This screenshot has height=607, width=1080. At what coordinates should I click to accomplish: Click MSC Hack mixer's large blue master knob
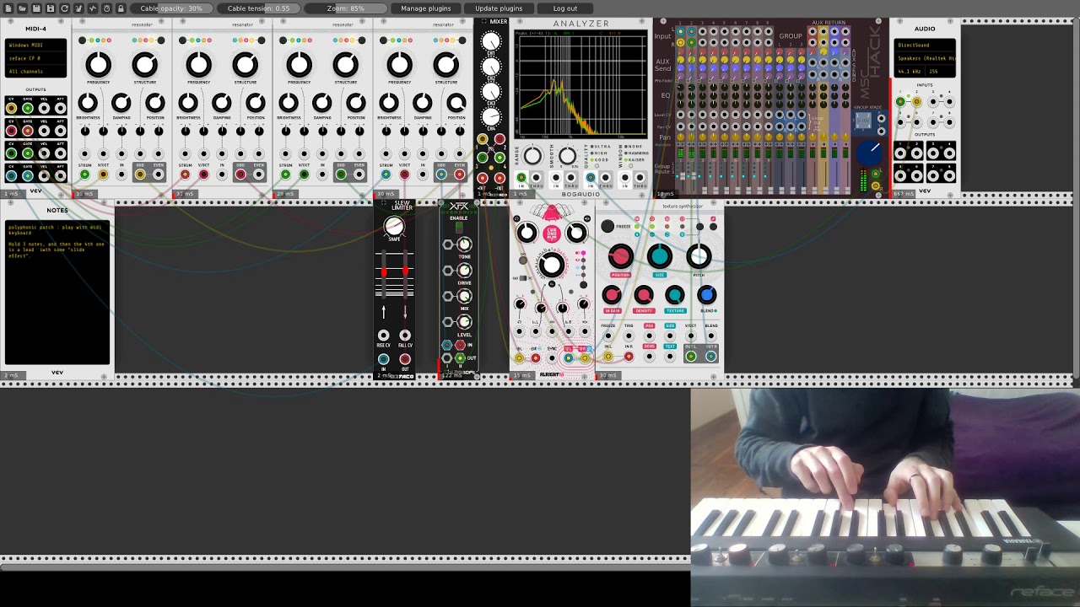pyautogui.click(x=869, y=153)
